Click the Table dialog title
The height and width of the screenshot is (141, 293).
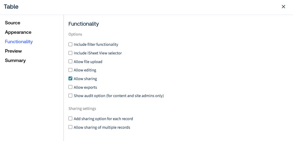tap(11, 7)
